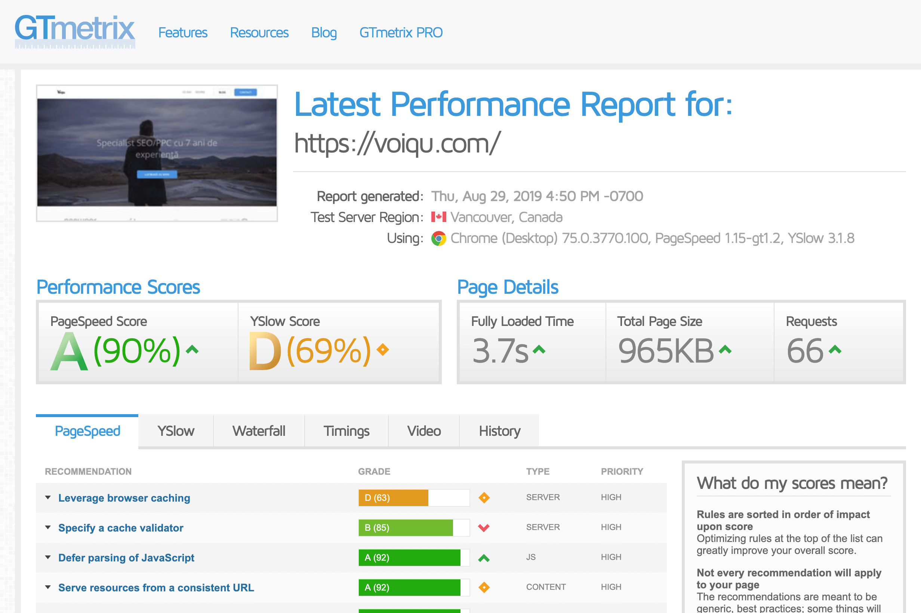This screenshot has width=921, height=613.
Task: Click the PRIORITY column header
Action: point(622,471)
